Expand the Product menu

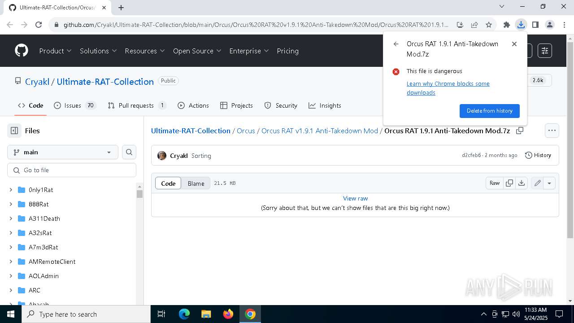point(55,51)
